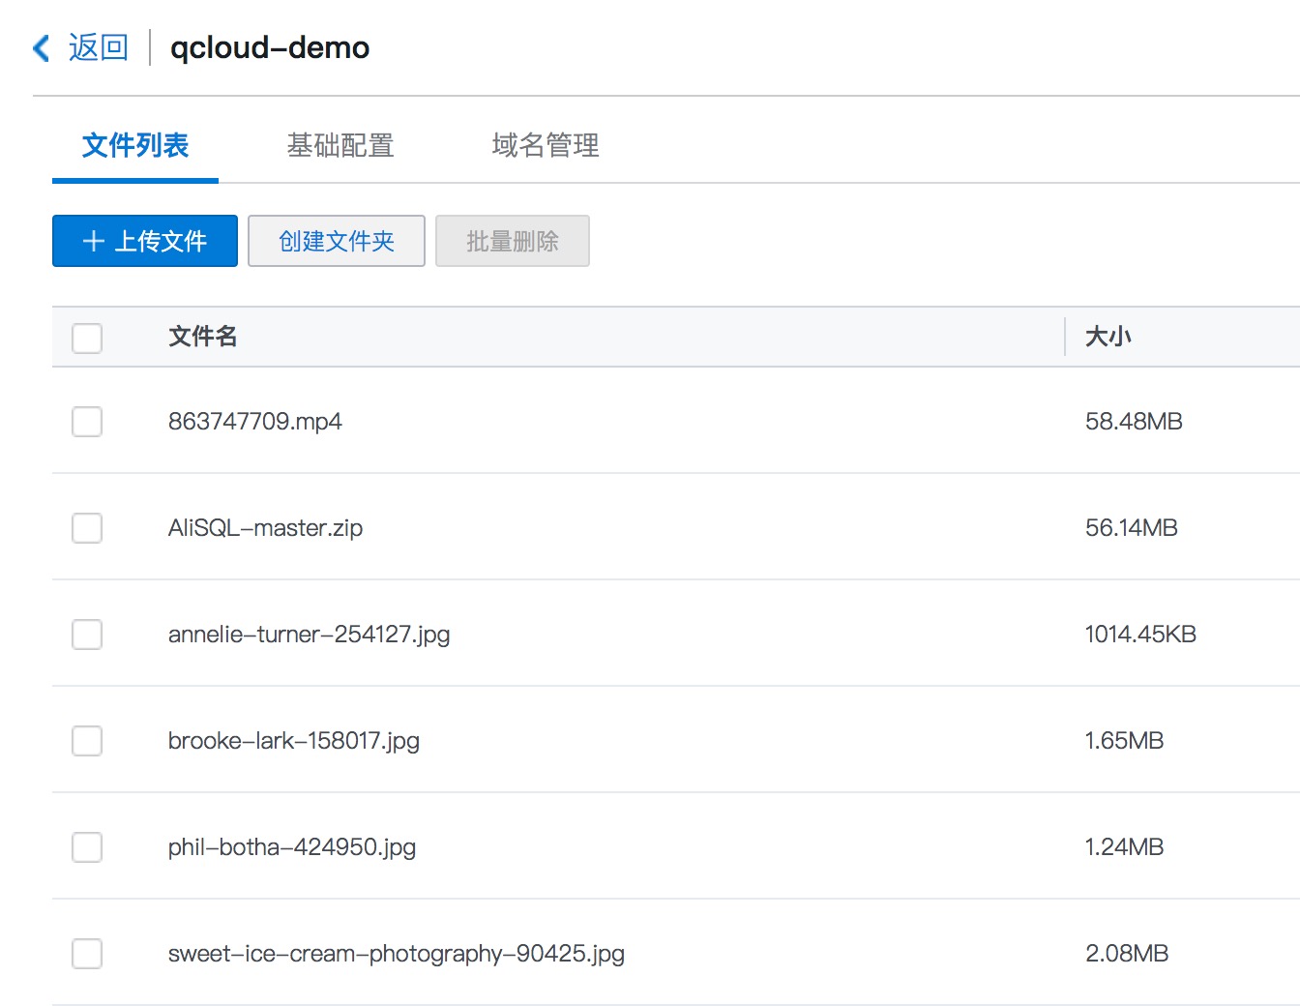Click the 1.65MB size value
1300x1006 pixels.
pyautogui.click(x=1125, y=741)
